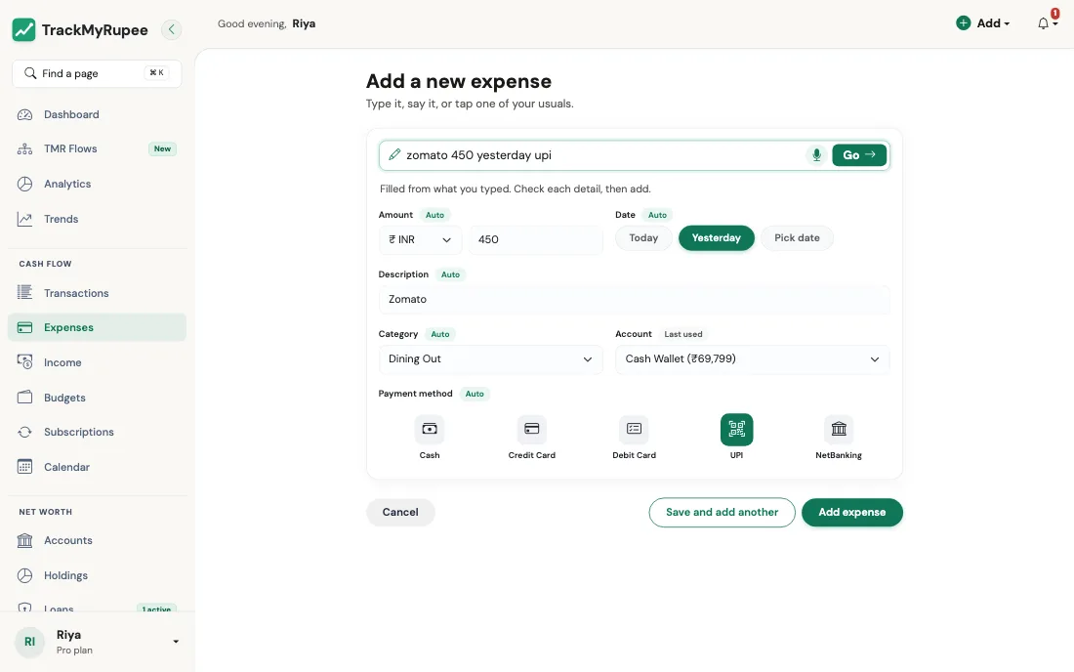Open the Cash Wallet account dropdown
Viewport: 1074px width, 672px height.
pos(752,358)
